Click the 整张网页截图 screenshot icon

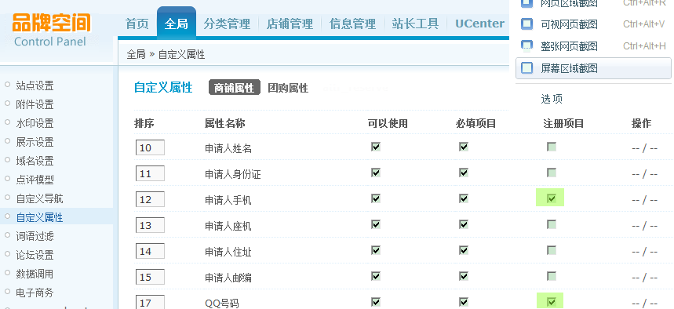[527, 46]
